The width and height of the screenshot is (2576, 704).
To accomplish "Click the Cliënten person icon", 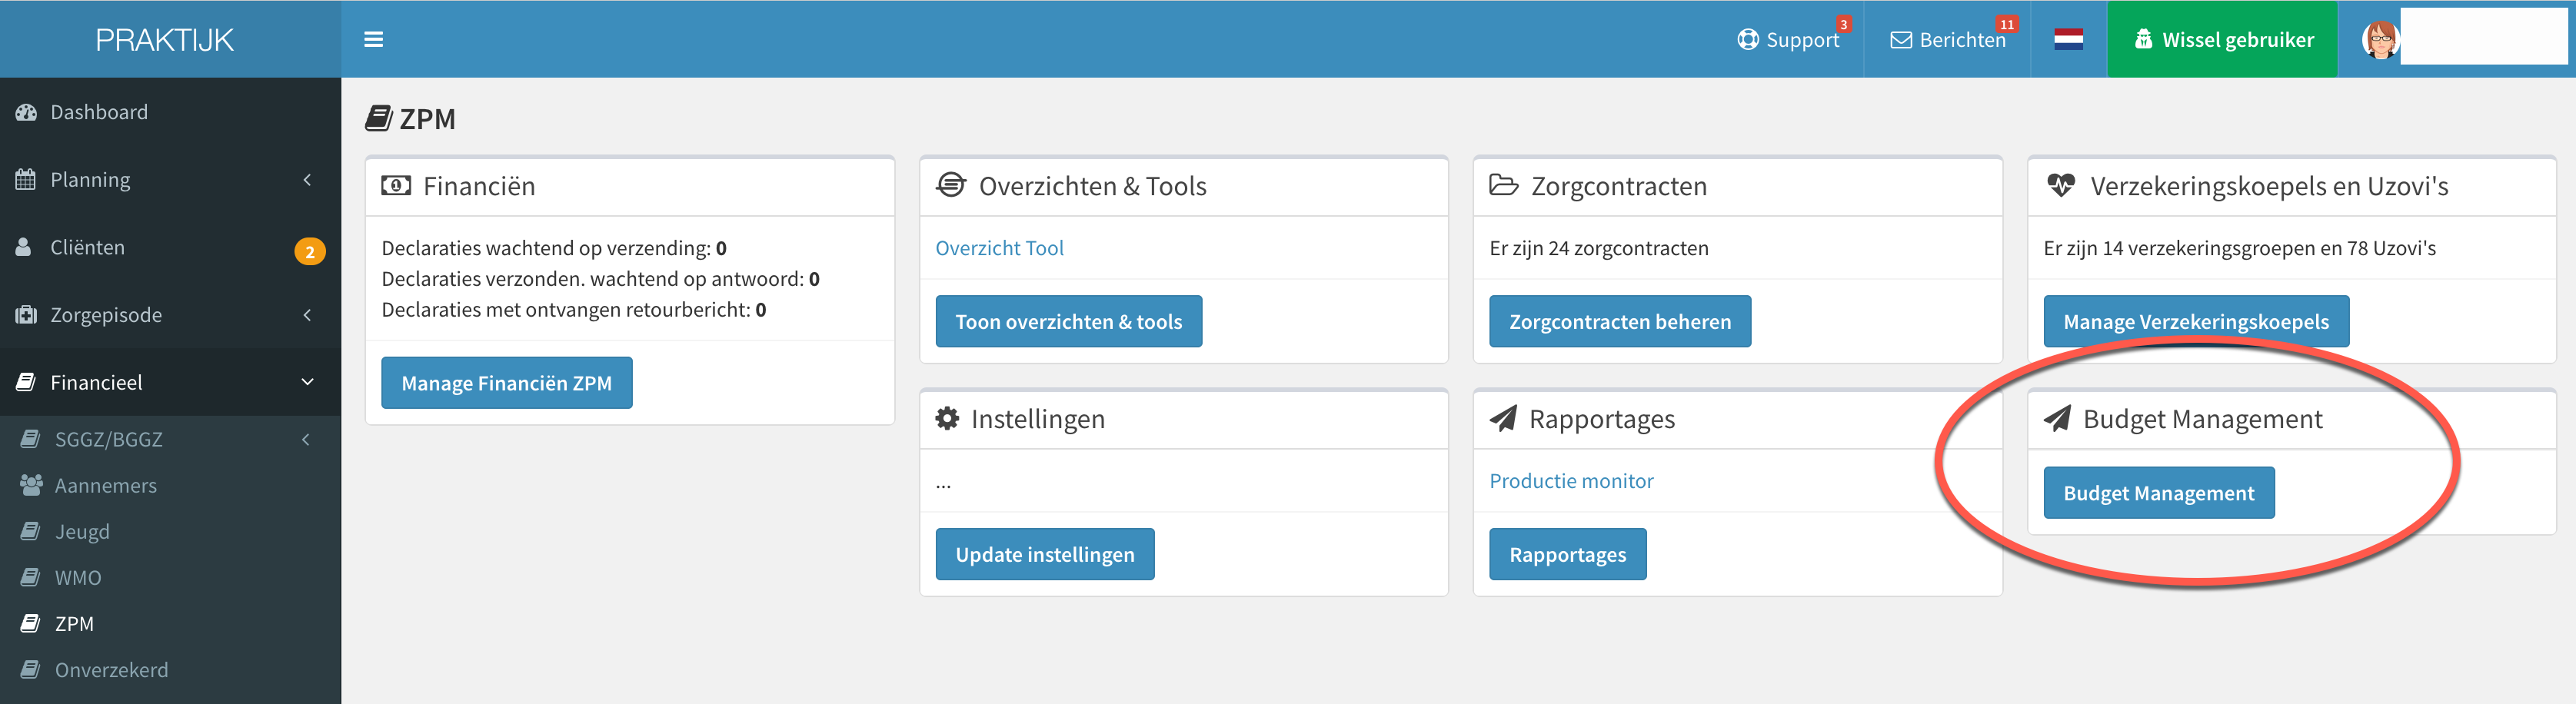I will [24, 247].
